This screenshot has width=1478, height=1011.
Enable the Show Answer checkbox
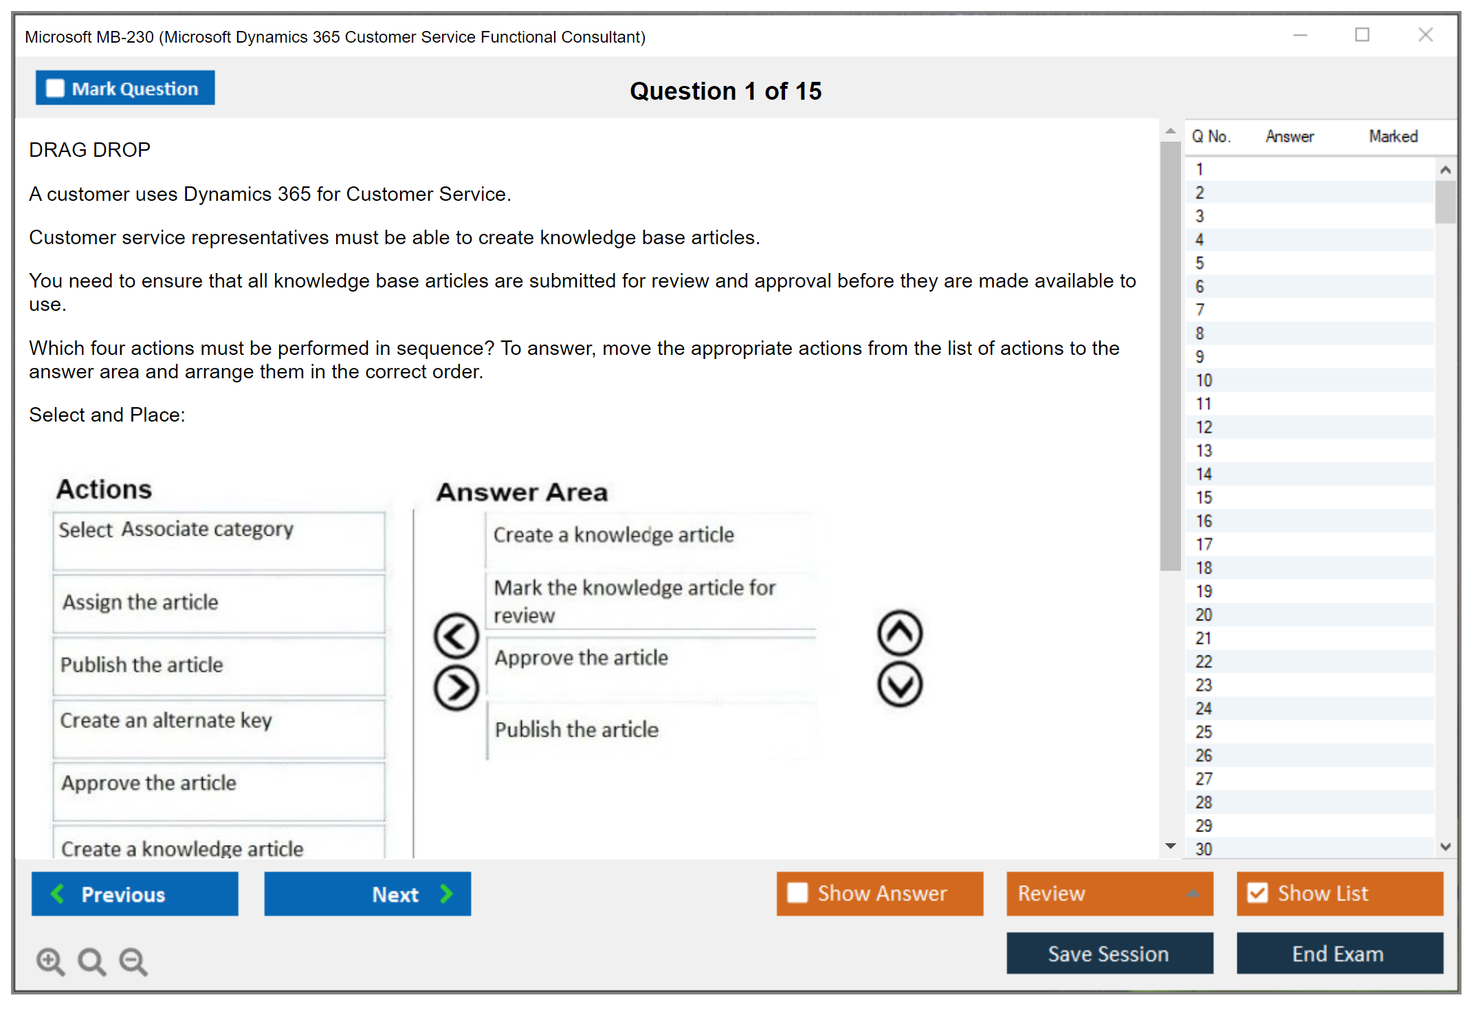coord(797,893)
